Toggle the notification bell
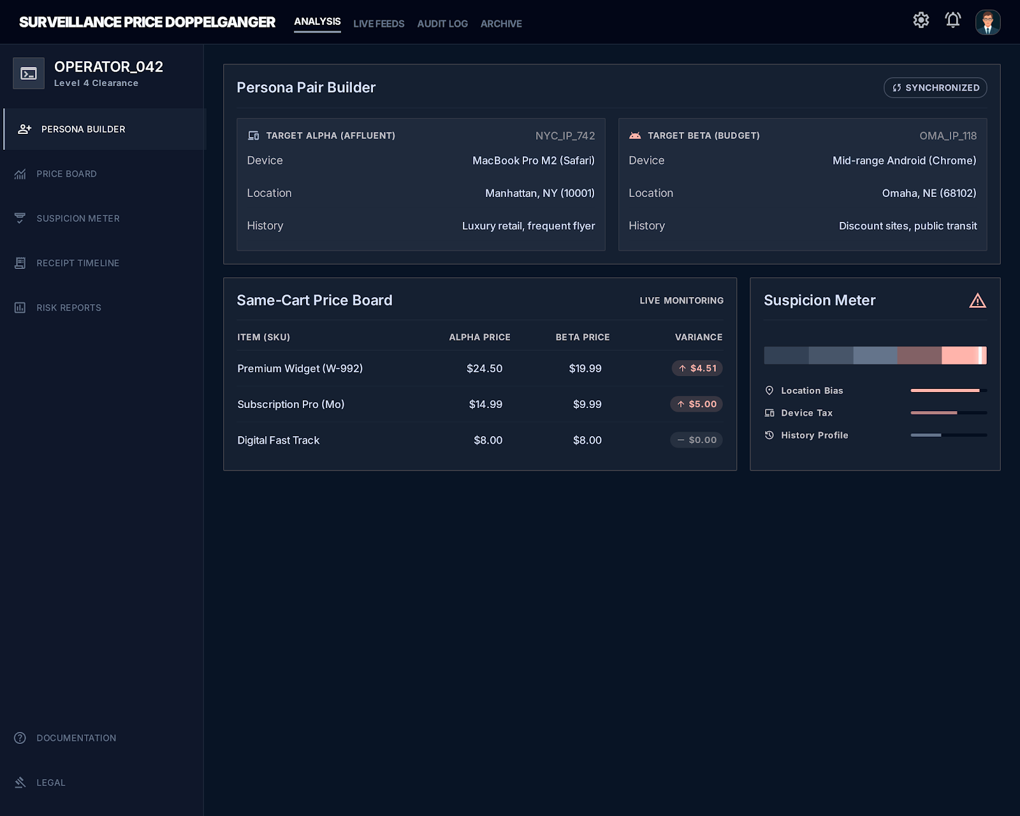This screenshot has width=1020, height=816. coord(952,20)
